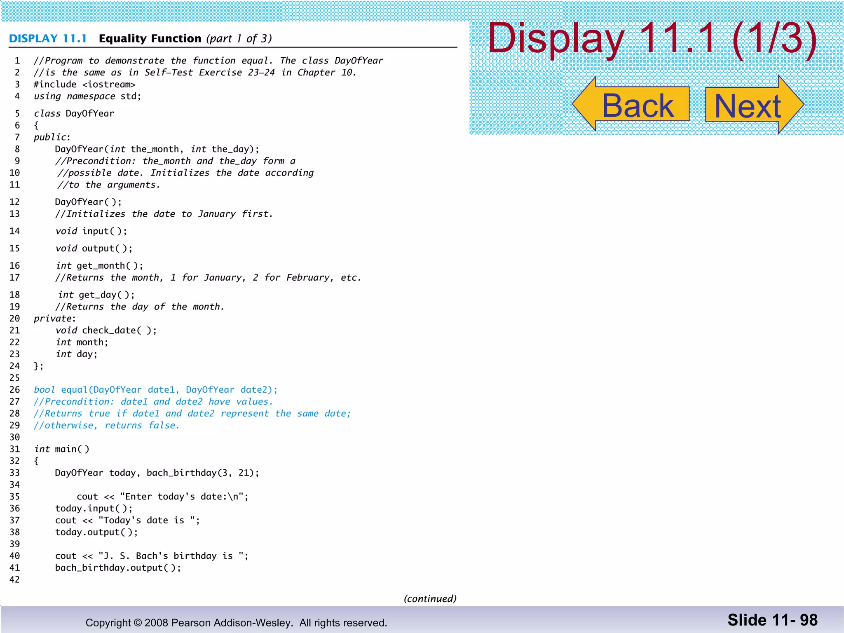
Task: Click the today.output( ); statement
Action: tap(97, 532)
